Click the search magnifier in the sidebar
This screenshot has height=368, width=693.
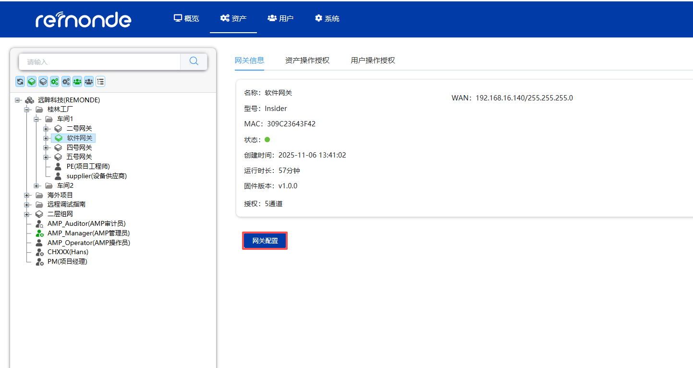click(x=194, y=61)
